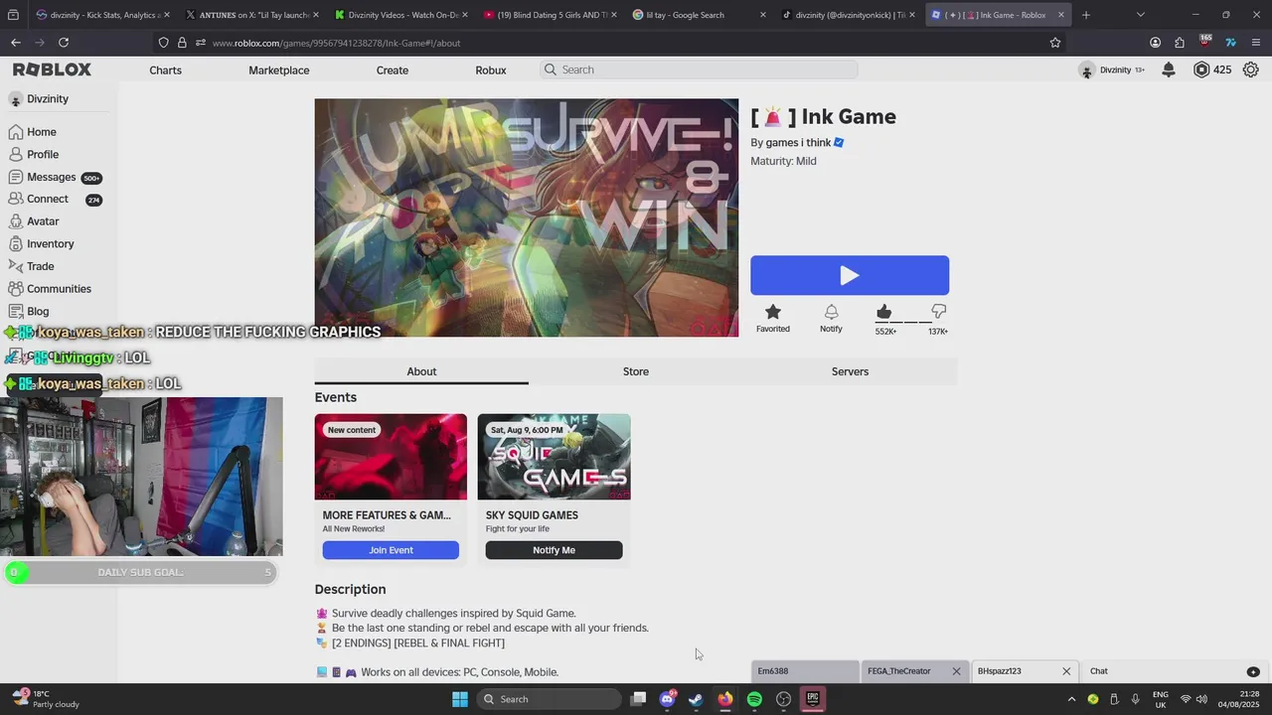Show hidden system tray icons
Image resolution: width=1272 pixels, height=715 pixels.
click(x=1071, y=699)
